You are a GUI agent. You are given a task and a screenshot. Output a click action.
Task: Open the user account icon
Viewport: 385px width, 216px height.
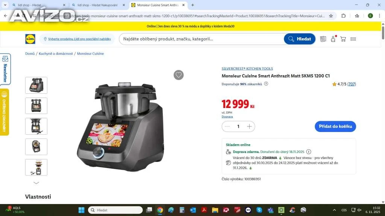click(333, 39)
